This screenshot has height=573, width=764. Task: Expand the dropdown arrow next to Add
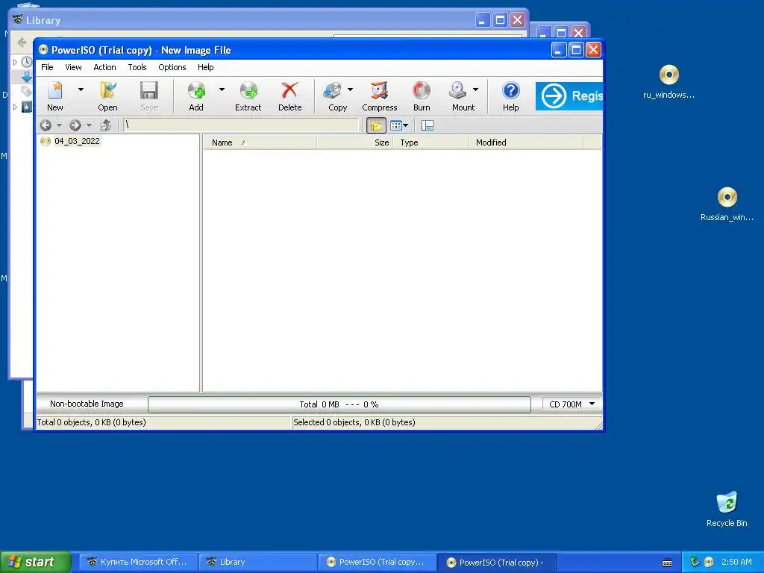pyautogui.click(x=222, y=90)
